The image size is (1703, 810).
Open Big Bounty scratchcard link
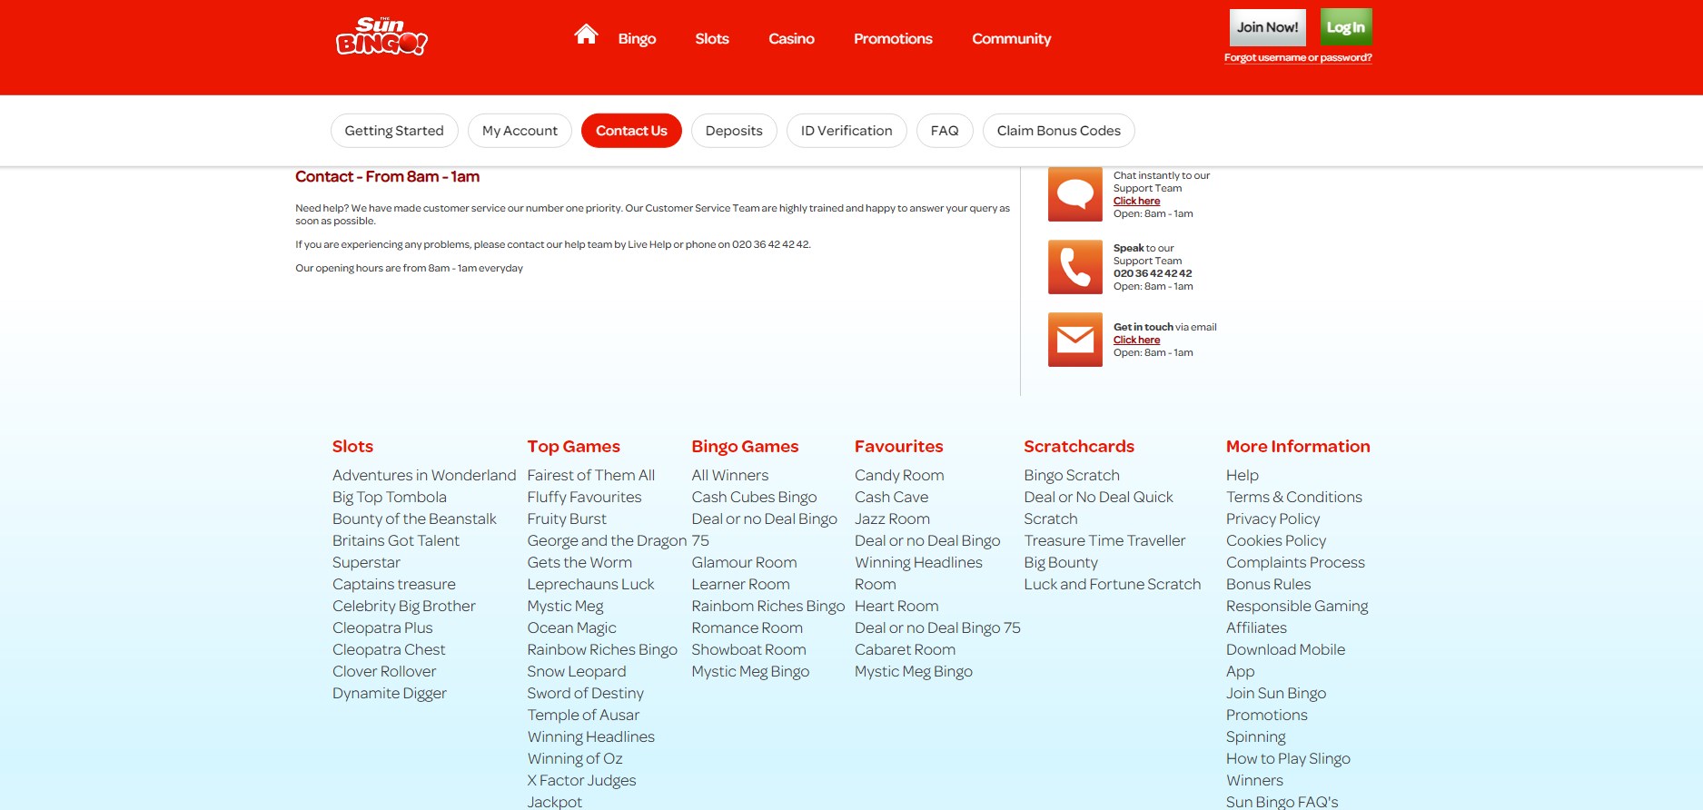1061,562
